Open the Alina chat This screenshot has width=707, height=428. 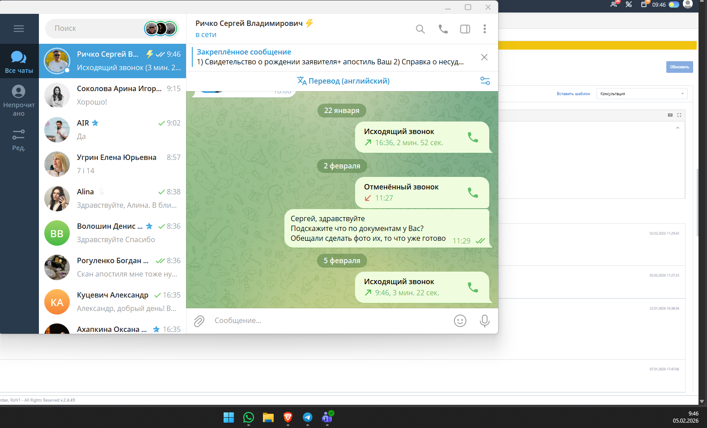(112, 198)
